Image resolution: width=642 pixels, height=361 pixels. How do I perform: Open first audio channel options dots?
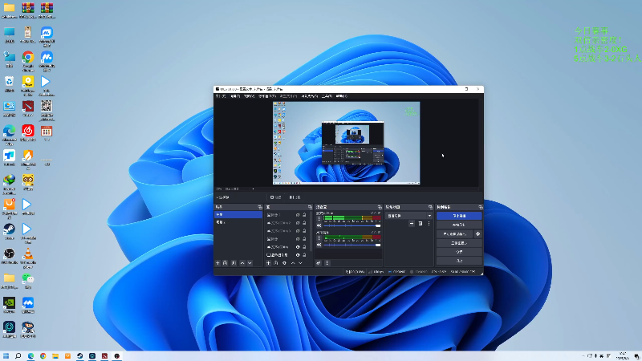tap(319, 218)
